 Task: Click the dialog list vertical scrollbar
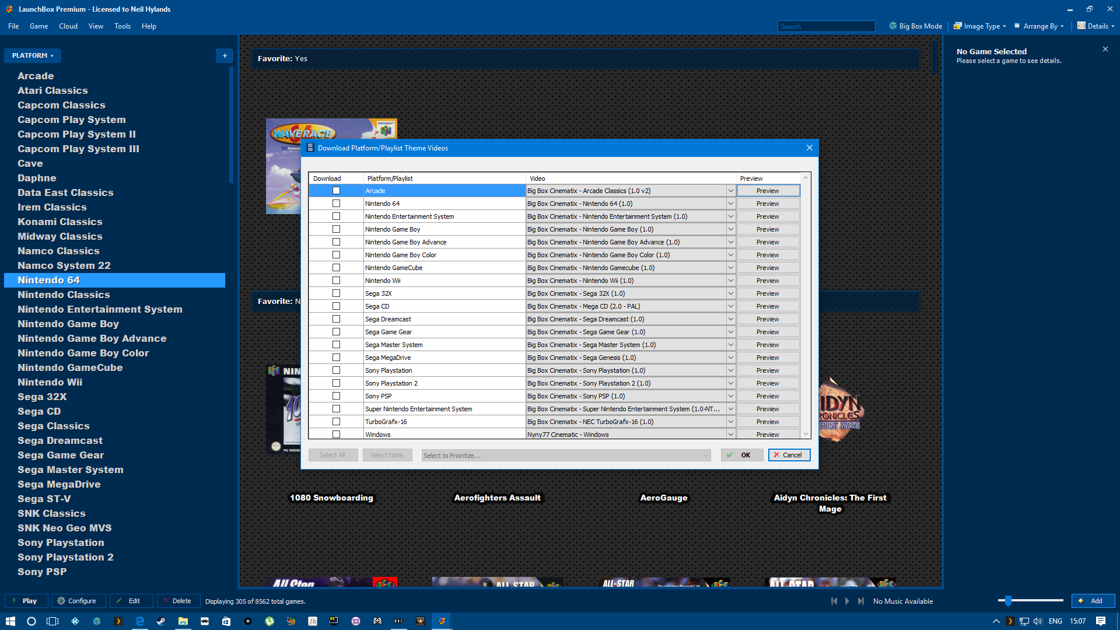click(806, 306)
